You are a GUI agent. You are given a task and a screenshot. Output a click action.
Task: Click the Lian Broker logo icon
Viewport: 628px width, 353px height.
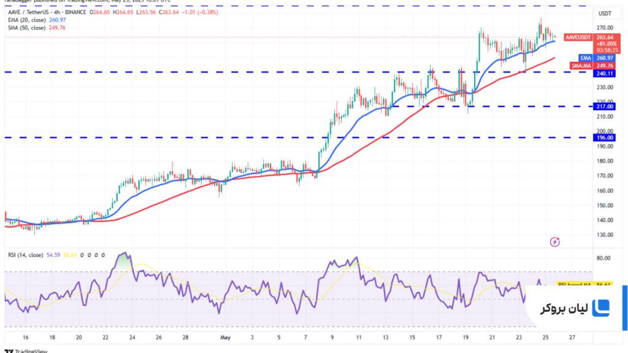600,308
